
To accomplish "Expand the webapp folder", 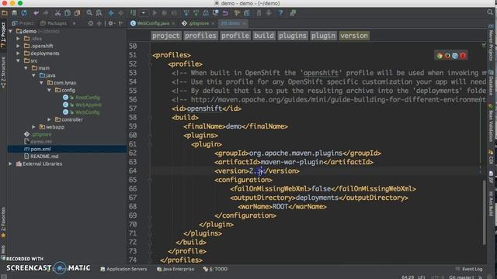I will click(x=33, y=127).
